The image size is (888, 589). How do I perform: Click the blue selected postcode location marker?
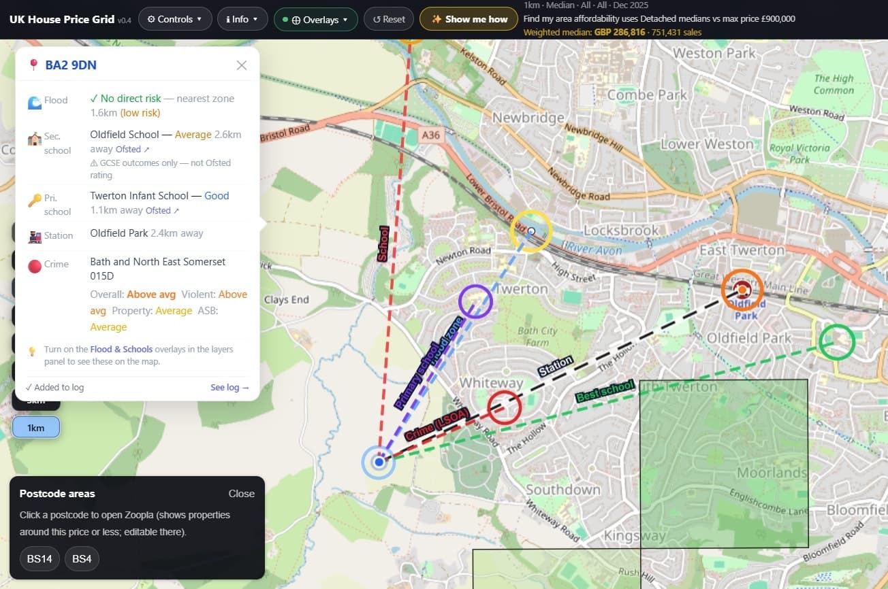pyautogui.click(x=379, y=462)
